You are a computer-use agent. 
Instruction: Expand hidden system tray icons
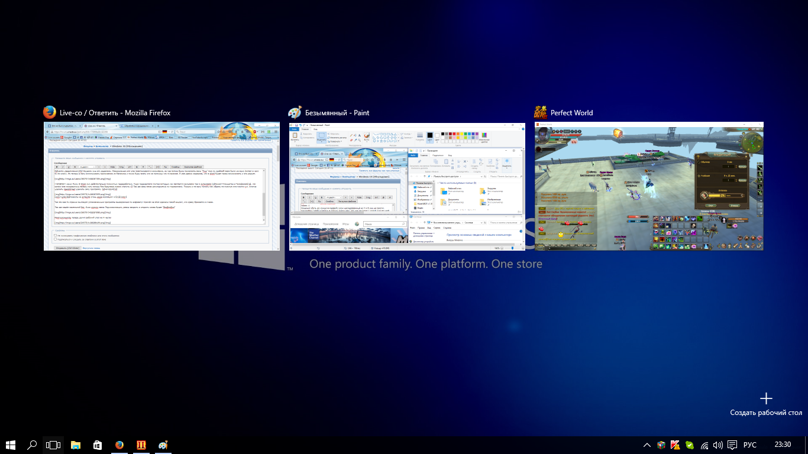coord(647,445)
